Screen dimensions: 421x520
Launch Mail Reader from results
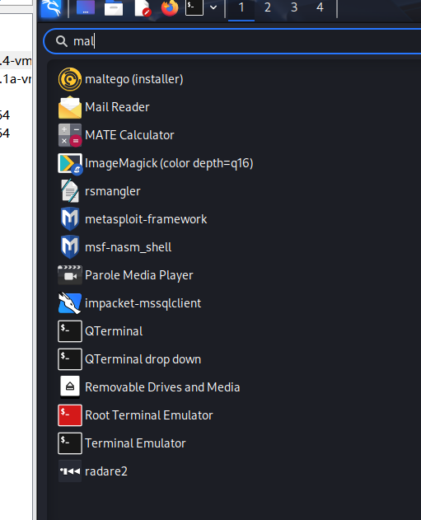117,107
